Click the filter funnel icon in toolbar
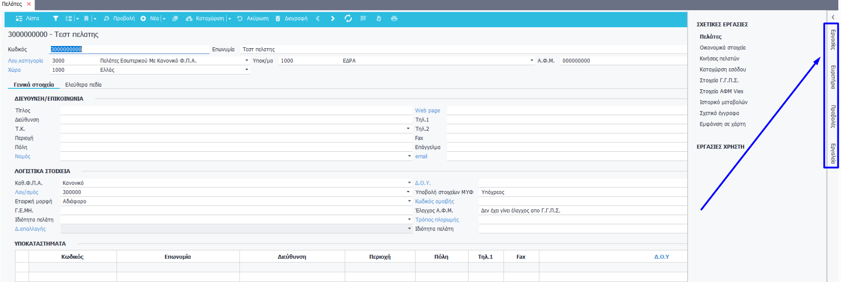Viewport: 841px width, 282px height. pos(55,19)
